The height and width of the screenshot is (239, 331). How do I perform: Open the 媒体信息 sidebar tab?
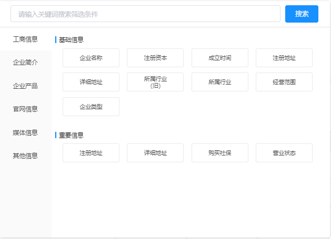coord(25,132)
